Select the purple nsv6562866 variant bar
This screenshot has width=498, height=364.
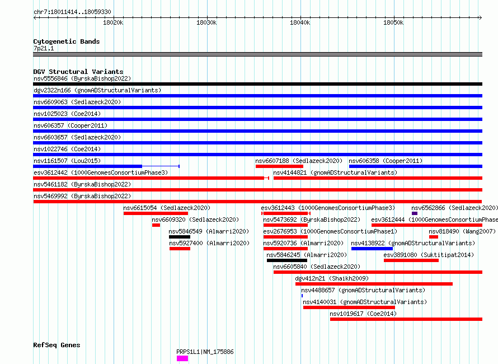pos(415,213)
